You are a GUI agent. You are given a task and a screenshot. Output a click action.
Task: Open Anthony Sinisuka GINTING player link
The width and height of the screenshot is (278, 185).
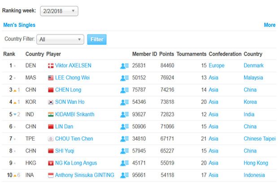(x=84, y=175)
